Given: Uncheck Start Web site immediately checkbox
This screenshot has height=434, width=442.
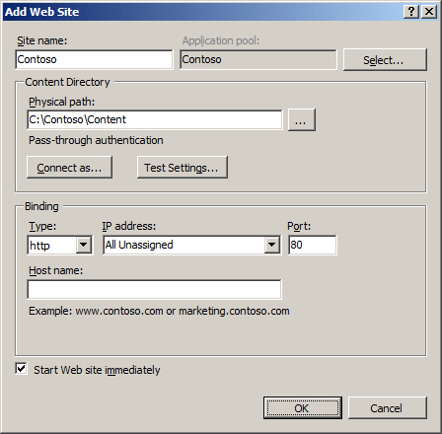Looking at the screenshot, I should [x=21, y=369].
